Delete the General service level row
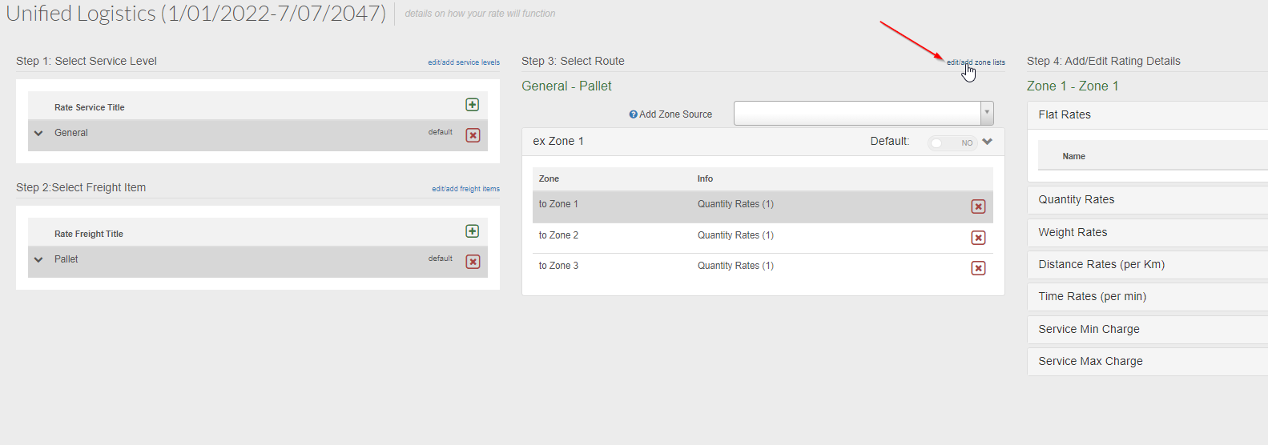The height and width of the screenshot is (445, 1268). (473, 135)
